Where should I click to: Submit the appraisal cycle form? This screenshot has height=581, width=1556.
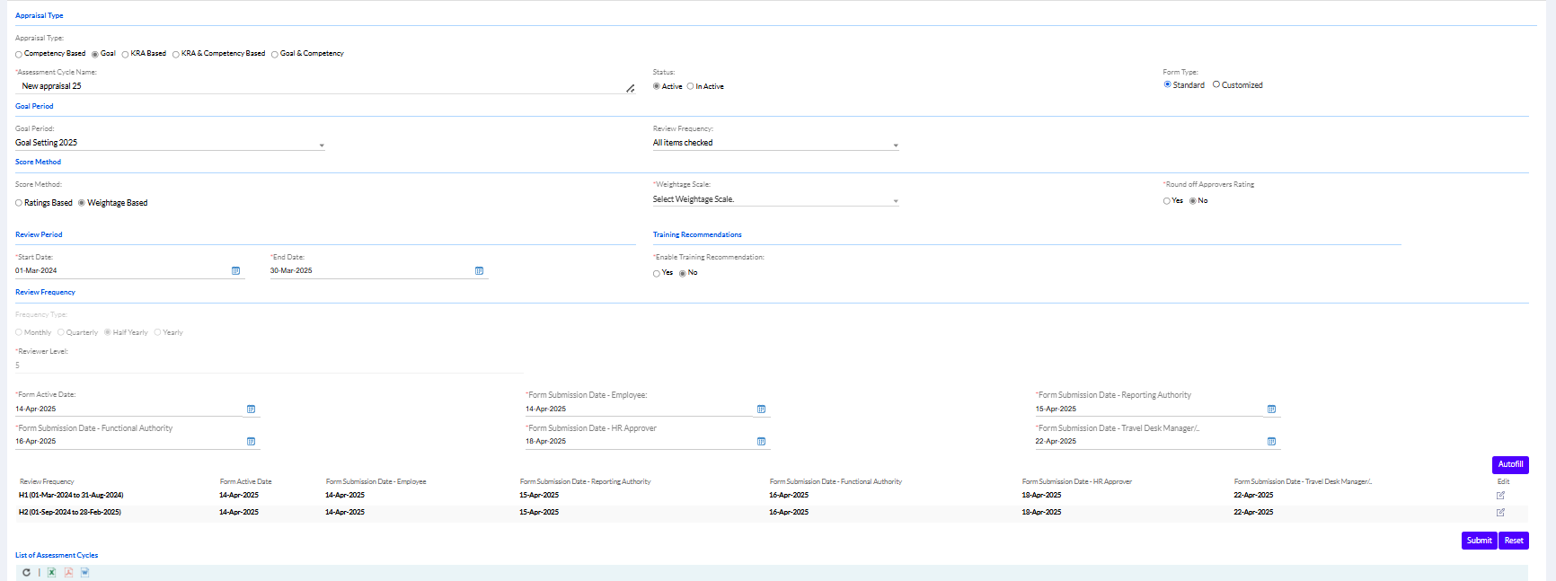coord(1478,540)
